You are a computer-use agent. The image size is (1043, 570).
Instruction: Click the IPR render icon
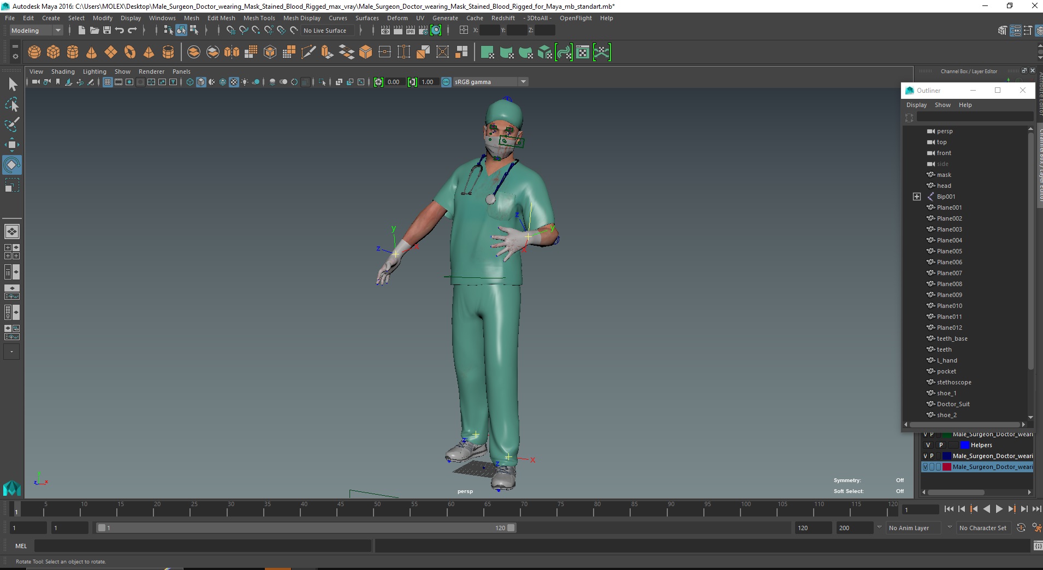coord(411,31)
